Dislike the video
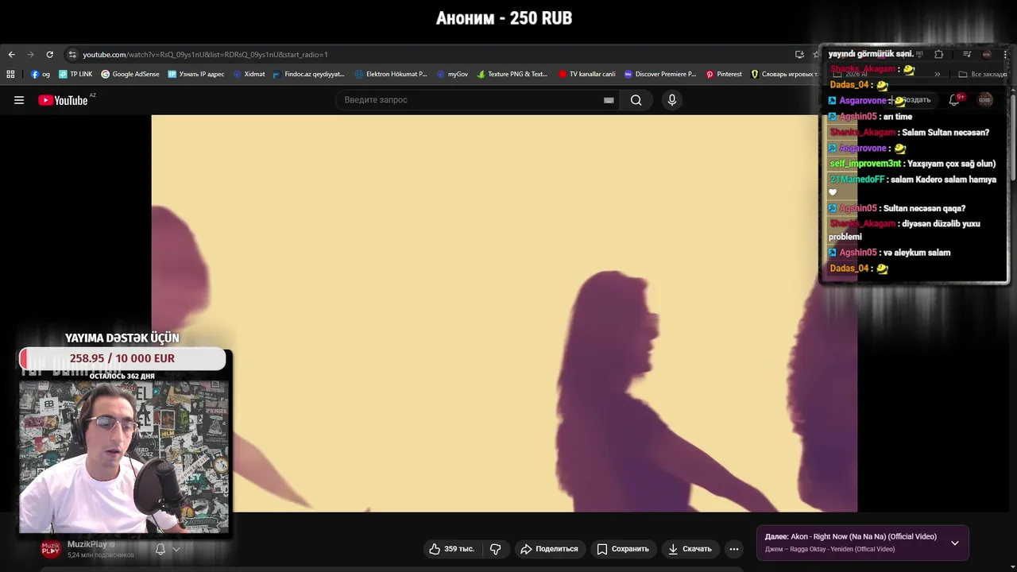 tap(496, 549)
